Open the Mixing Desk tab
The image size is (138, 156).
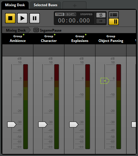(x=15, y=5)
